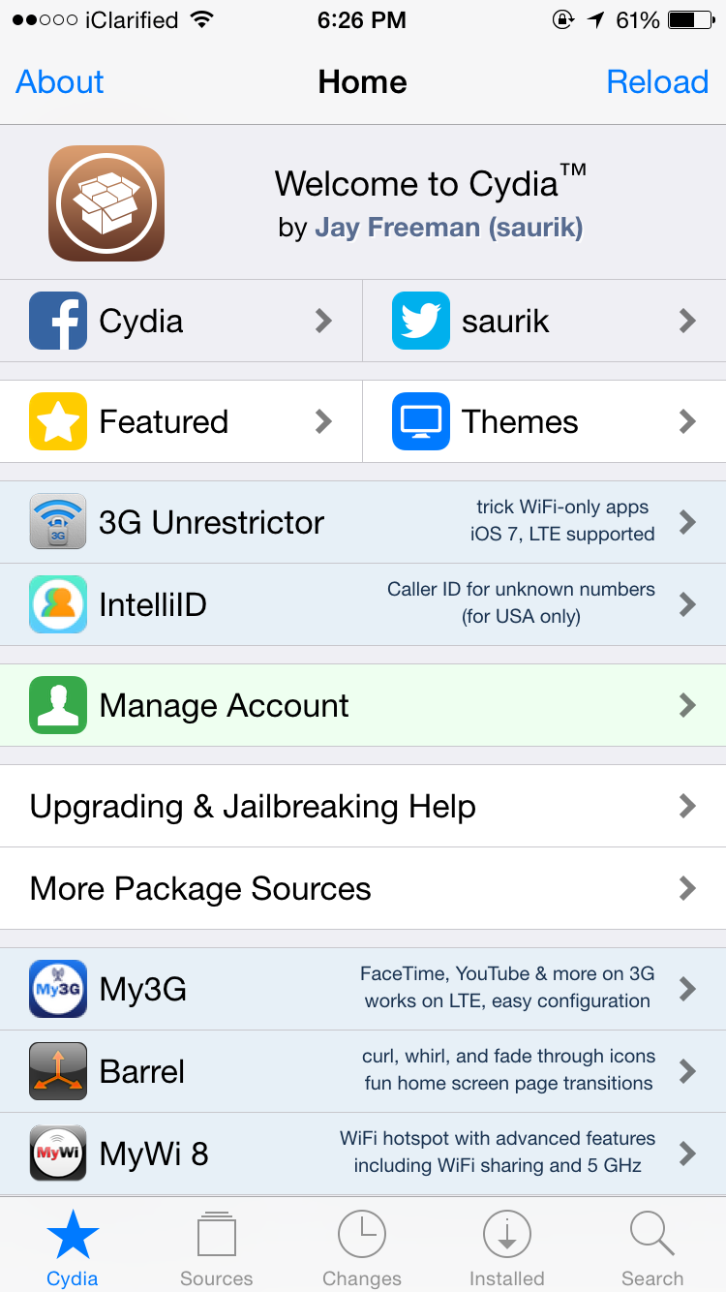Tap the Twitter saurik bird icon

coord(421,321)
